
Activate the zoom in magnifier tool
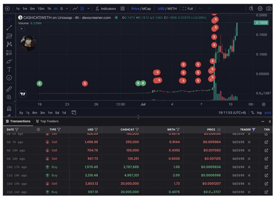[x=9, y=97]
